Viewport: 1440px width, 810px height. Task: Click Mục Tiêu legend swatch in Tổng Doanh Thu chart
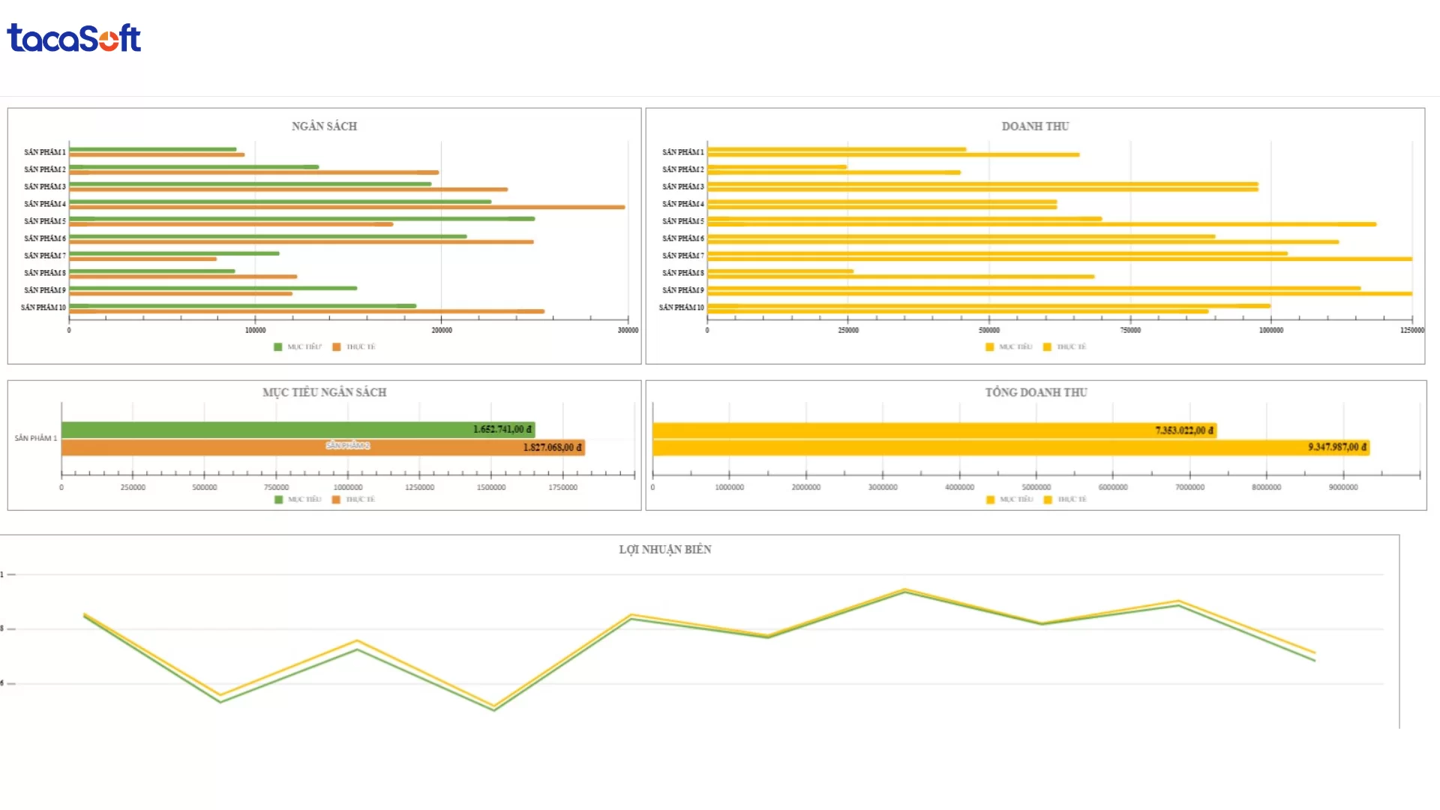point(990,499)
